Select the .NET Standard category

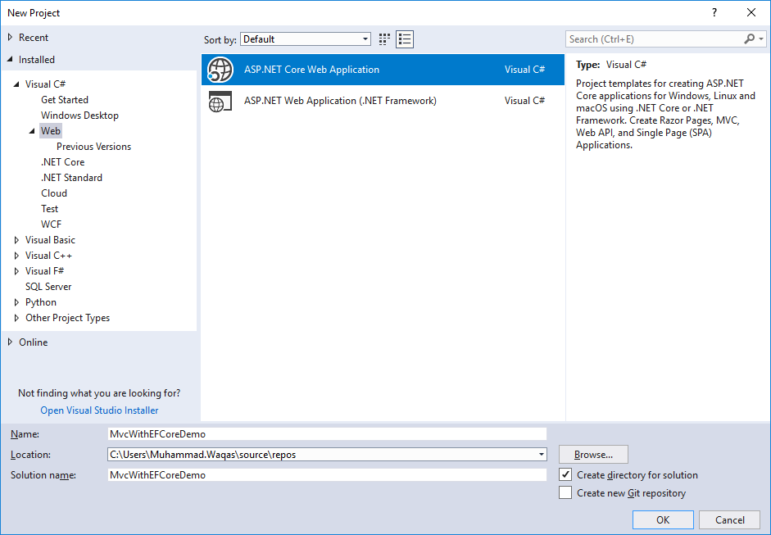pos(71,178)
